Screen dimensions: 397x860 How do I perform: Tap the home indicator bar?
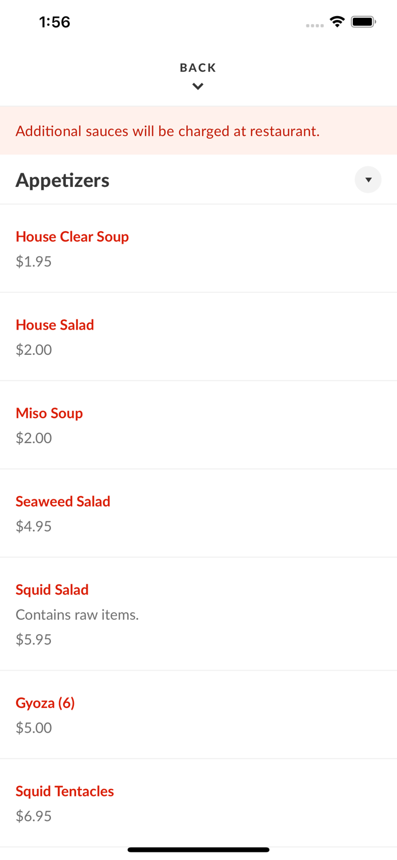pyautogui.click(x=198, y=849)
